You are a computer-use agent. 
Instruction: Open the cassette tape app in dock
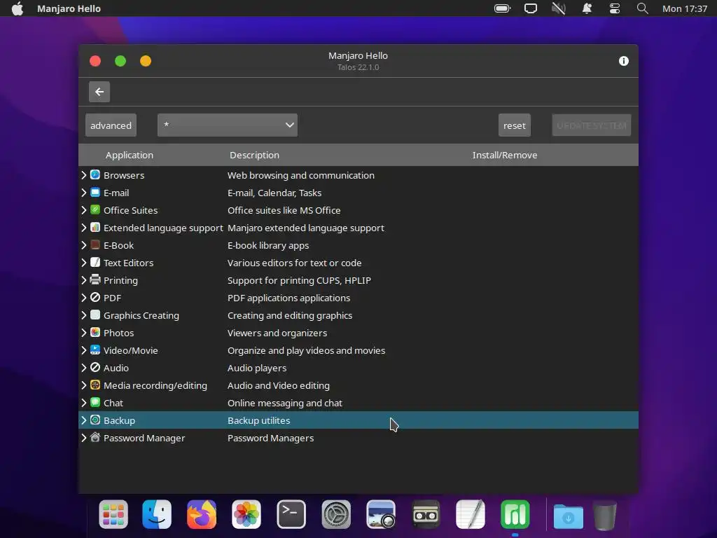(426, 514)
